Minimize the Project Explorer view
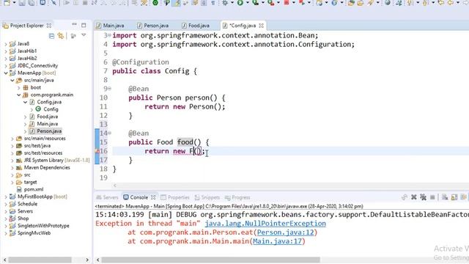This screenshot has height=264, width=469. pos(74,25)
